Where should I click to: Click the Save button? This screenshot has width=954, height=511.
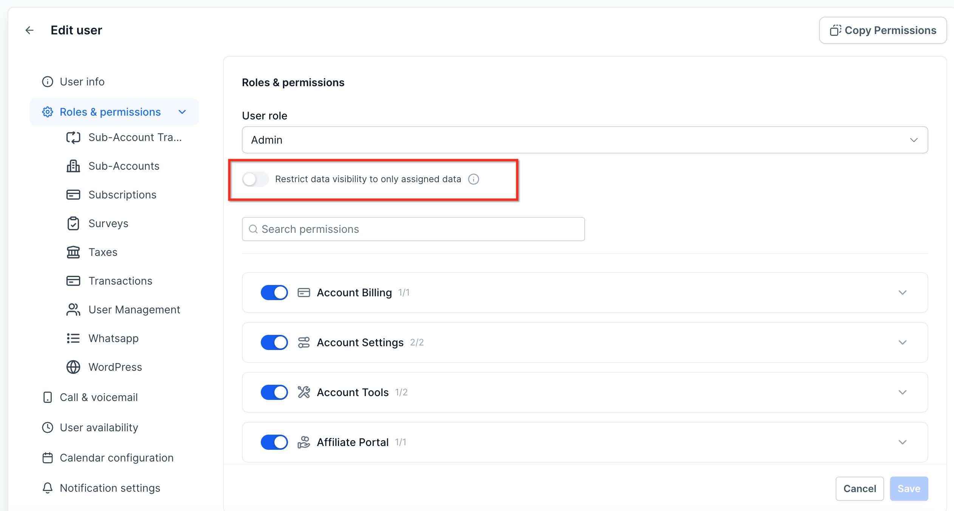(x=909, y=489)
